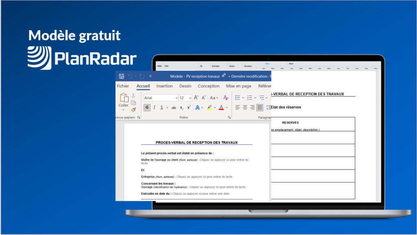Screen dimensions: 417x235
Task: Apply subscript with the x₂ icon
Action: click(182, 108)
